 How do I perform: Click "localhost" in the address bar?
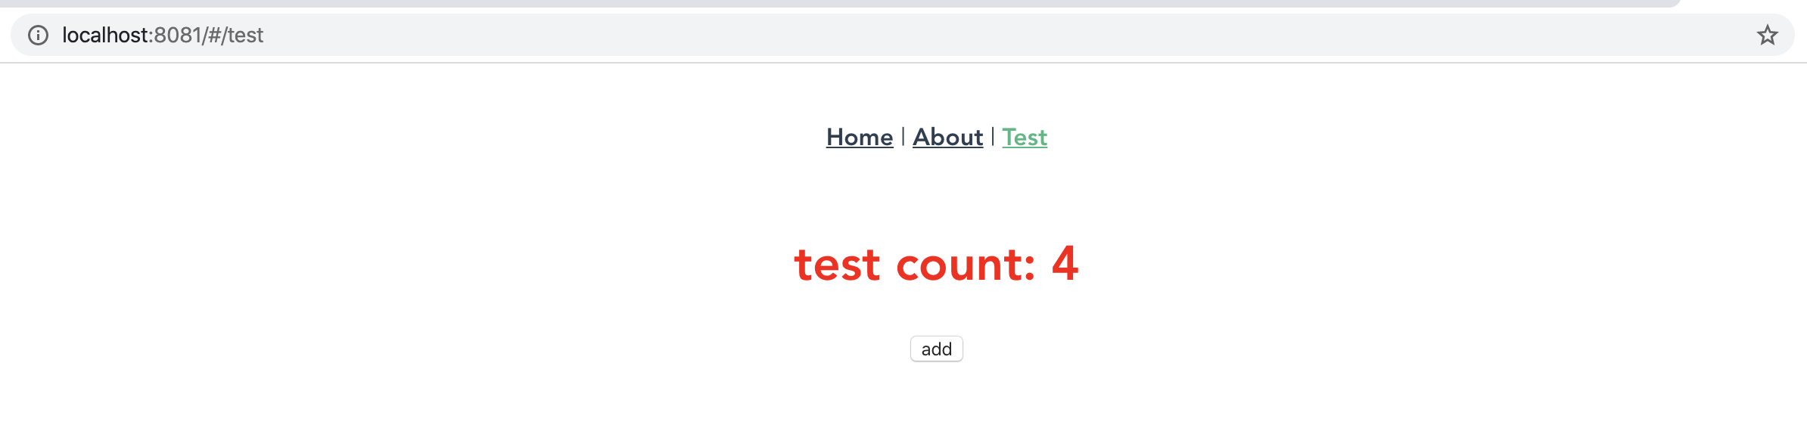point(106,35)
